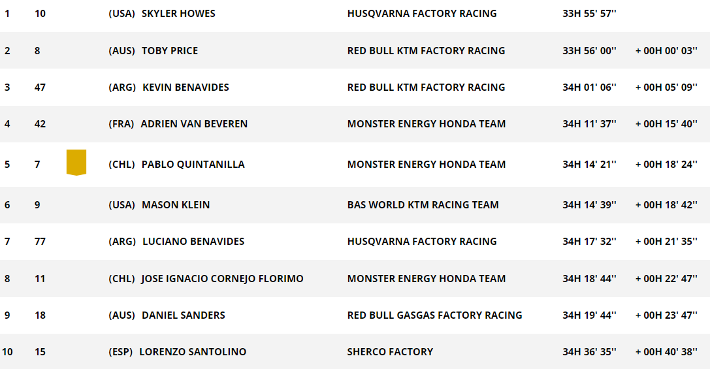The image size is (710, 369).
Task: Click the yellow bookmark icon beside Pablo Quintanilla
Action: (76, 163)
